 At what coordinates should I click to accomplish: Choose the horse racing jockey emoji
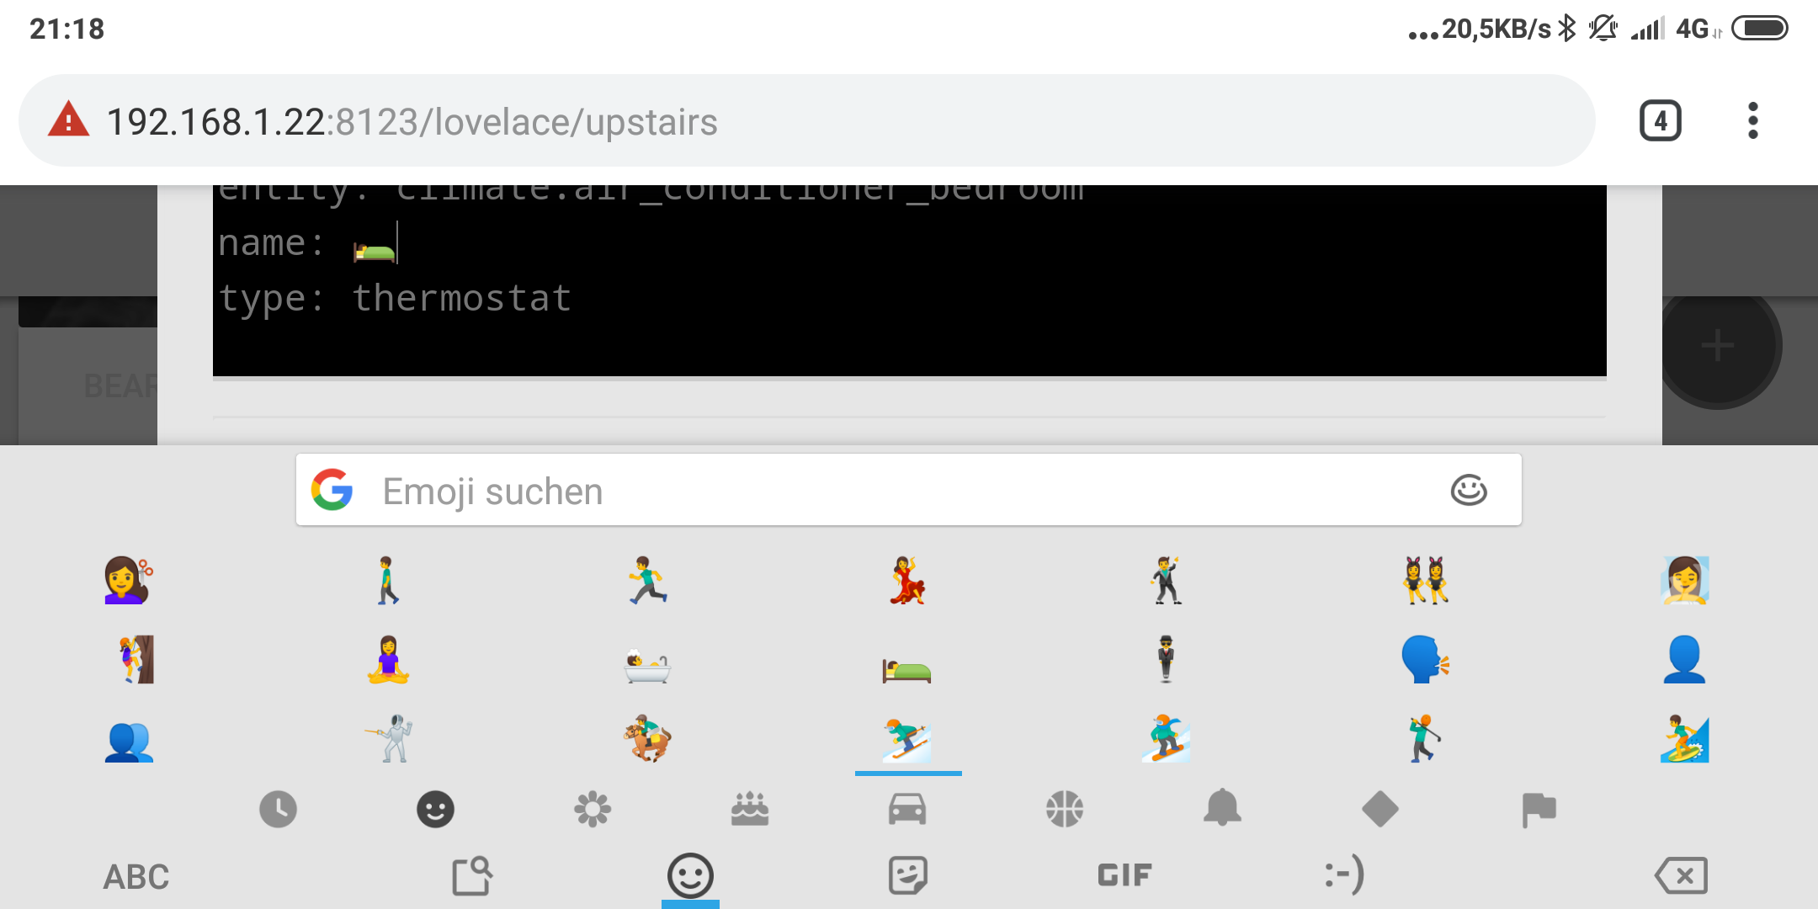pyautogui.click(x=647, y=738)
